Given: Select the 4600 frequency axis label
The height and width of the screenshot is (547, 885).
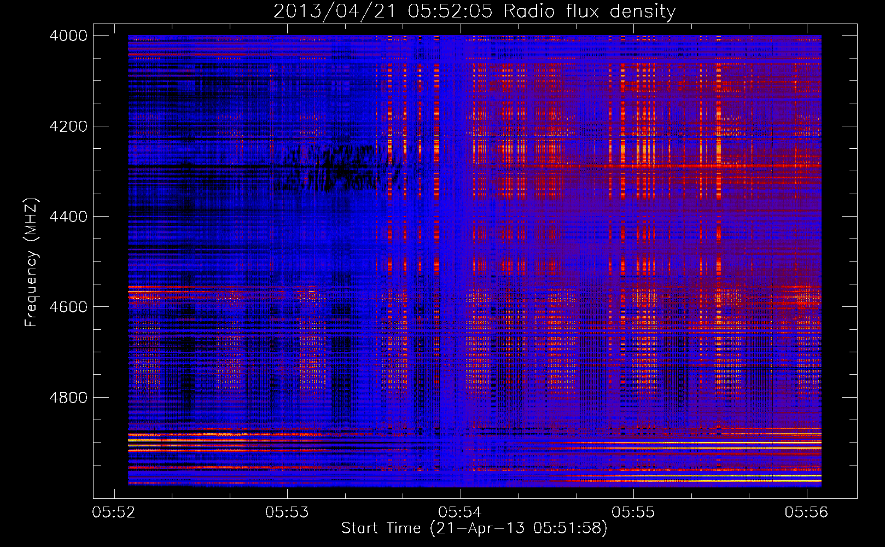Looking at the screenshot, I should coord(68,307).
